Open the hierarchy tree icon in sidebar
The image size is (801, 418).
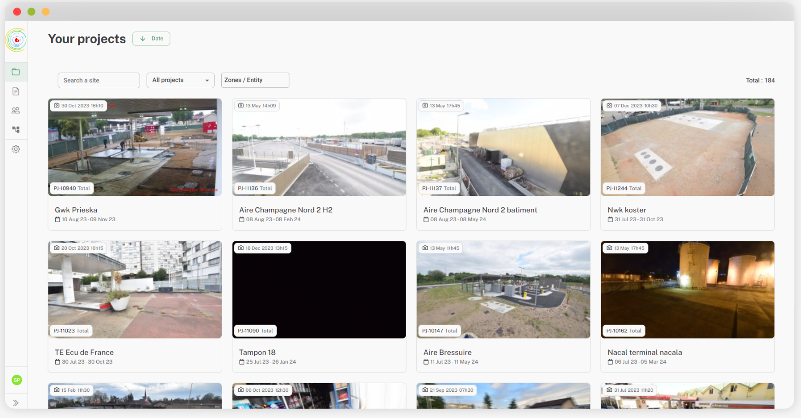pos(16,130)
